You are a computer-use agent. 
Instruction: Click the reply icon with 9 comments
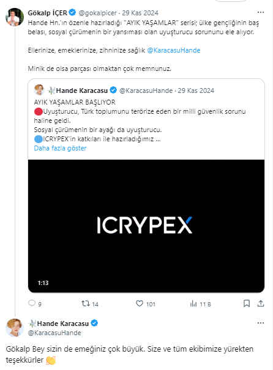32,303
